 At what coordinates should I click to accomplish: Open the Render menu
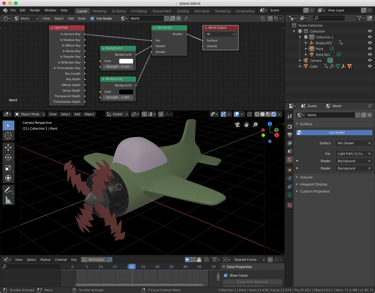(x=35, y=10)
